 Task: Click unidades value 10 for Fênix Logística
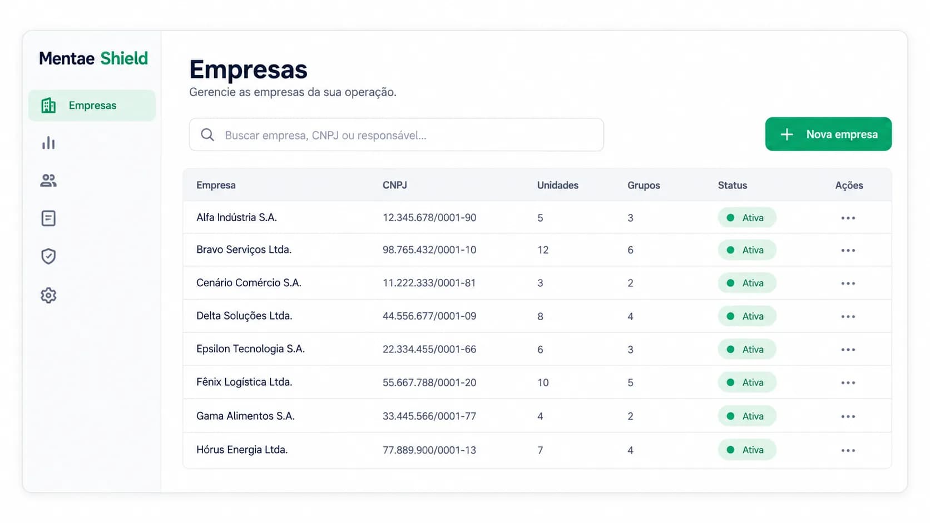point(543,382)
